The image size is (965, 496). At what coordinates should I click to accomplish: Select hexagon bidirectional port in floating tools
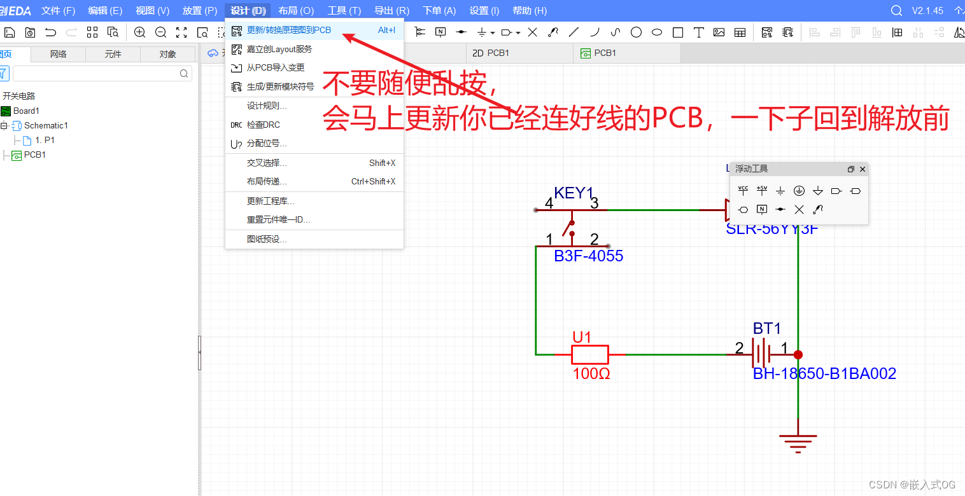[x=743, y=209]
